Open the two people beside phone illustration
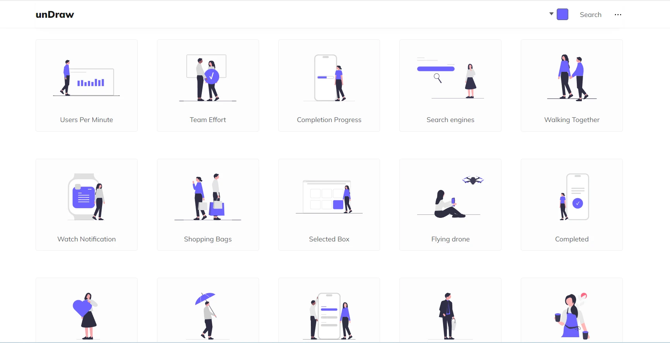The image size is (670, 343). click(x=329, y=310)
